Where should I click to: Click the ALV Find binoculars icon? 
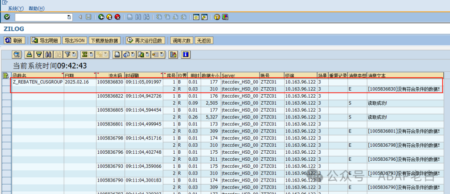pyautogui.click(x=48, y=54)
